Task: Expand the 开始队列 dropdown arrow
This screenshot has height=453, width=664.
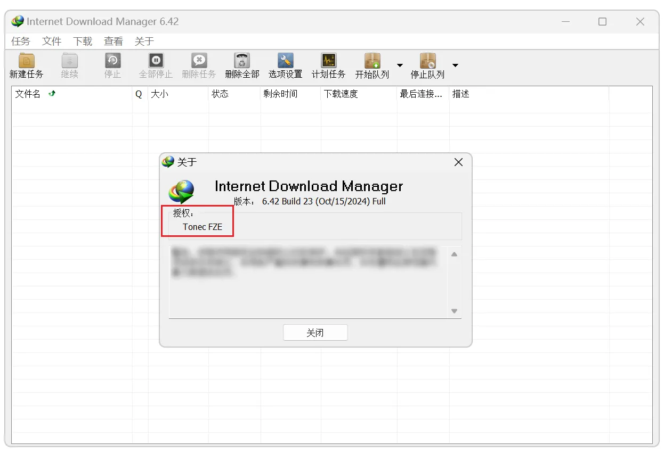Action: (400, 65)
